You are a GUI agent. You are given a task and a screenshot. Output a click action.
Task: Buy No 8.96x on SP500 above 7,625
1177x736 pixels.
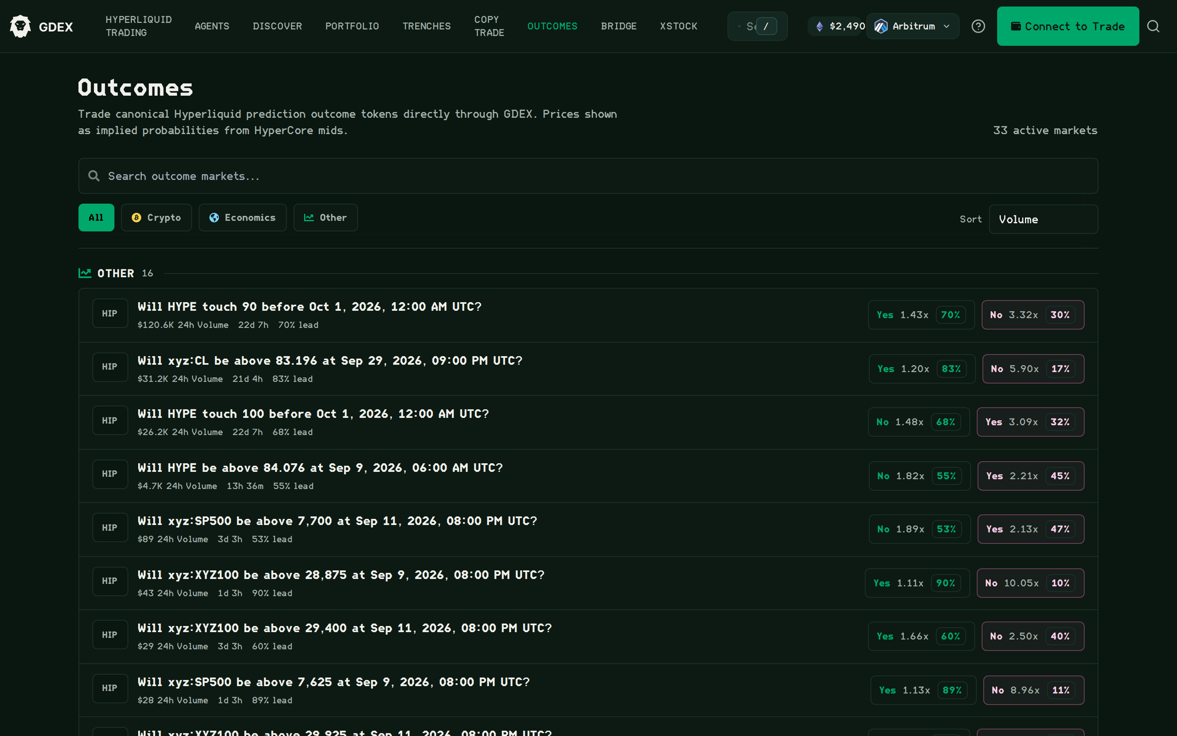(x=1034, y=690)
